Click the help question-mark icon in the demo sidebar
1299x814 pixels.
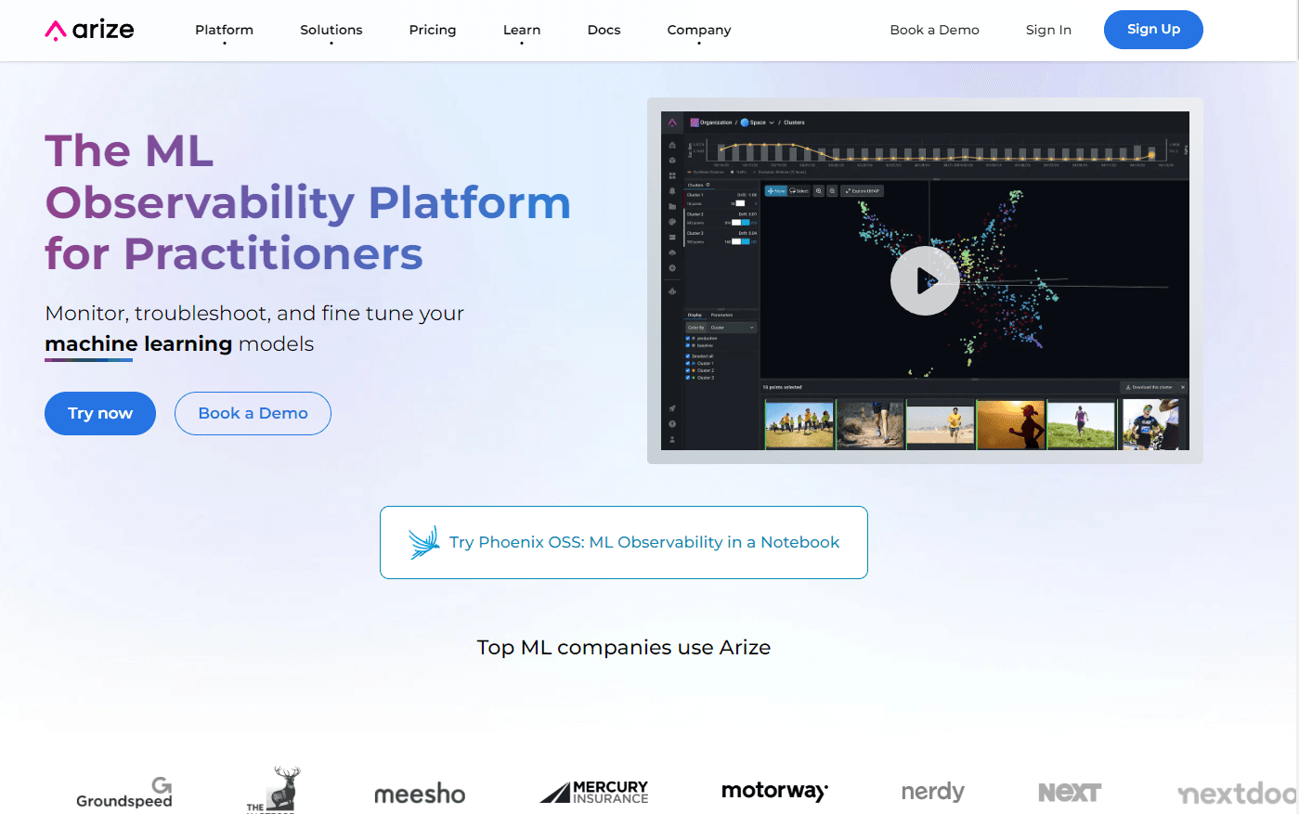point(672,423)
